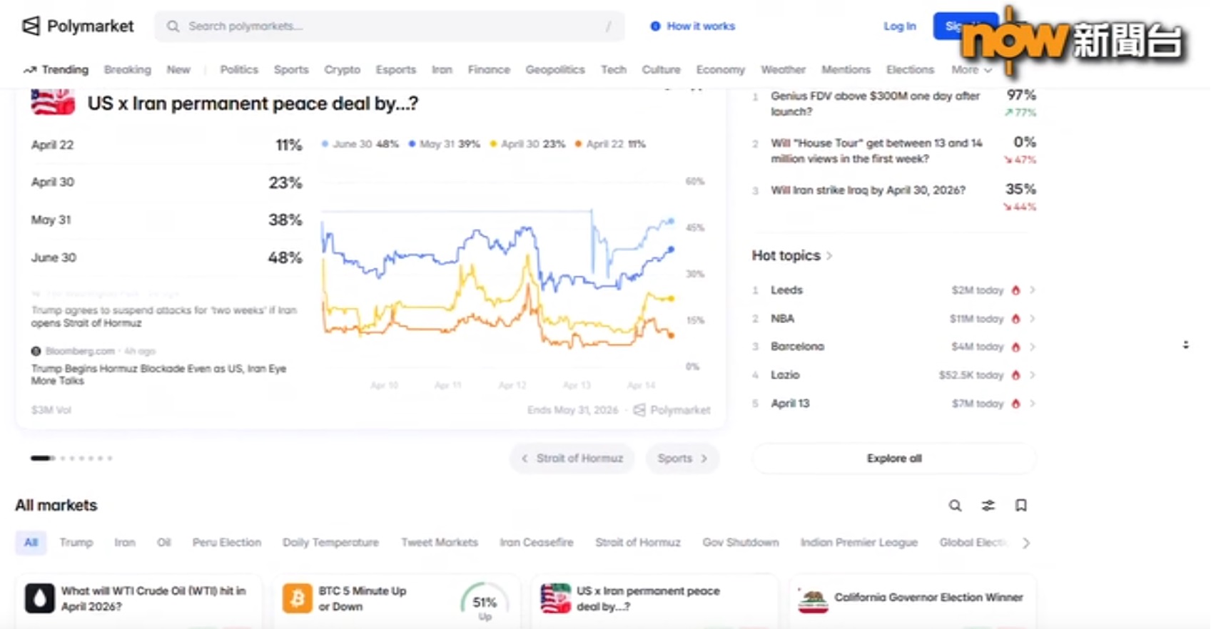
Task: Expand the More categories dropdown
Action: pos(971,70)
